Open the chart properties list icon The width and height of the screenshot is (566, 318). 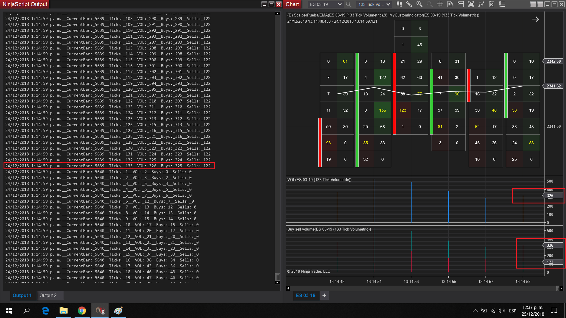502,4
